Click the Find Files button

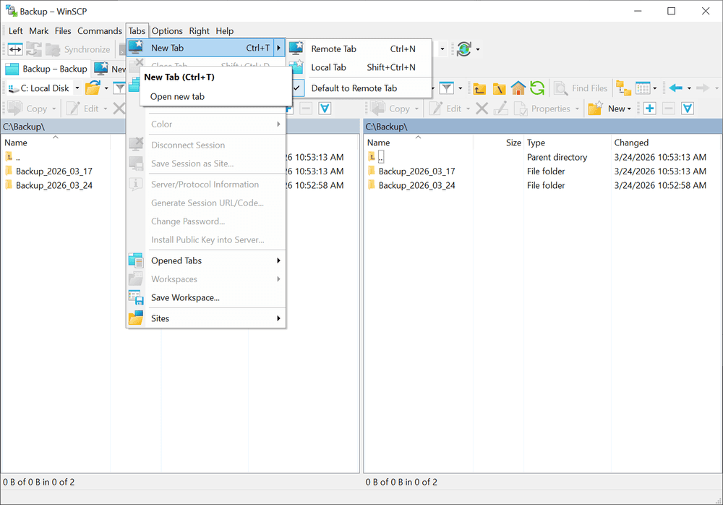click(x=581, y=88)
